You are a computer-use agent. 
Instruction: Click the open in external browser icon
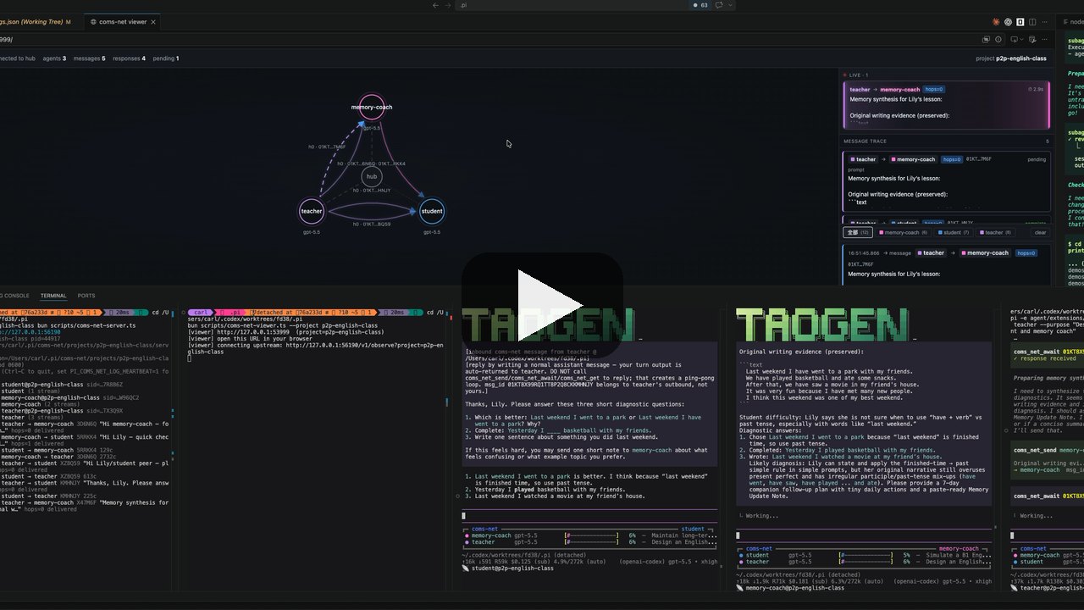[986, 39]
